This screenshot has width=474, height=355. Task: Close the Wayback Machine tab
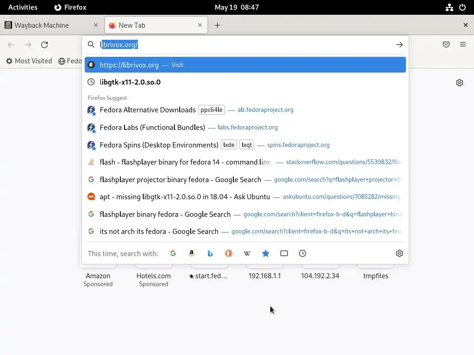96,25
